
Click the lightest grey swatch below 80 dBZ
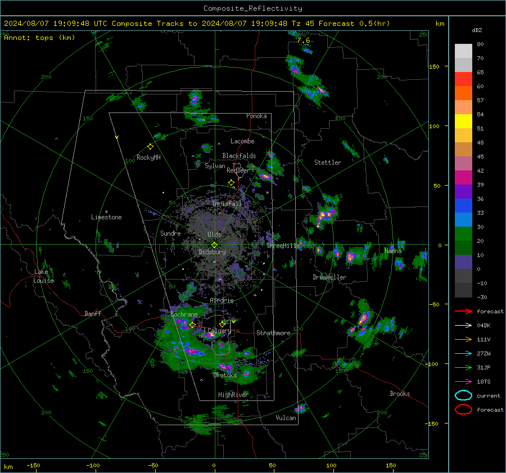point(463,51)
